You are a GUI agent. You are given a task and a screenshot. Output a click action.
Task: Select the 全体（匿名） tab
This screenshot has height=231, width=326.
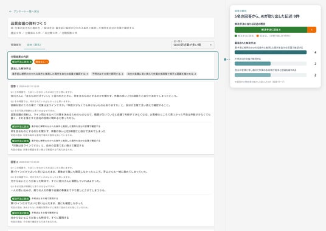coord(34,44)
